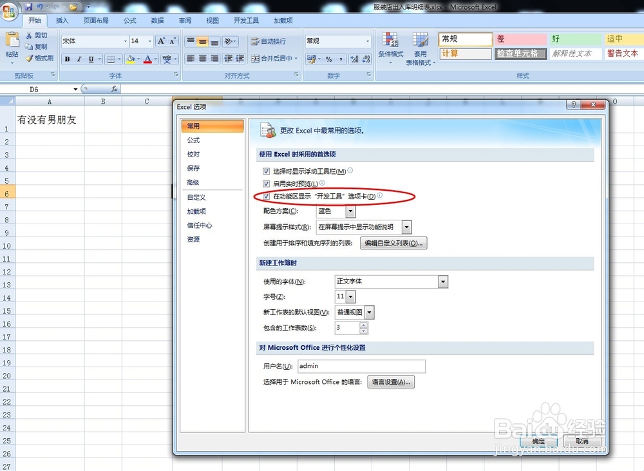
Task: Open Format as Table gallery
Action: 420,49
